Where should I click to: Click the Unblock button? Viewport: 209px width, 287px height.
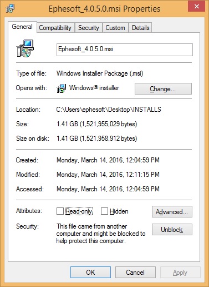tap(172, 230)
